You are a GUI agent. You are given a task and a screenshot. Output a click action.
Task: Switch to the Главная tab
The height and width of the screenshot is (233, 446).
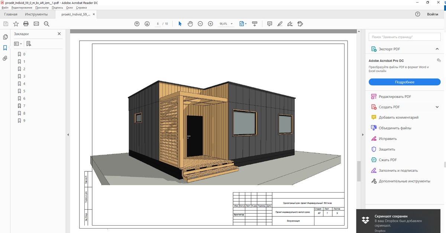pyautogui.click(x=11, y=14)
